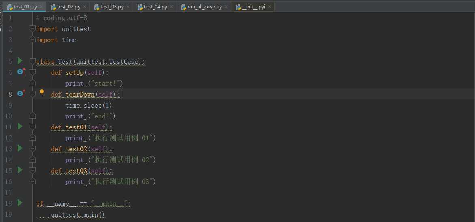Click the fold end marker on line 7
Screen dimensions: 475x222
[x=33, y=83]
